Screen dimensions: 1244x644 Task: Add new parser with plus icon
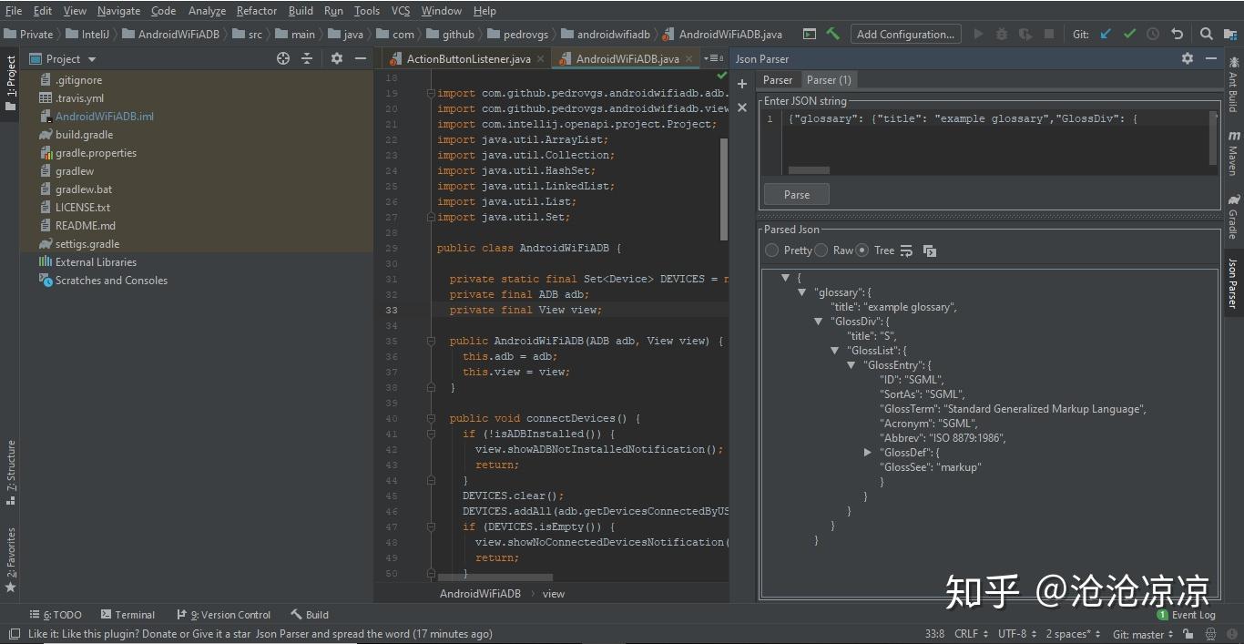pyautogui.click(x=741, y=83)
